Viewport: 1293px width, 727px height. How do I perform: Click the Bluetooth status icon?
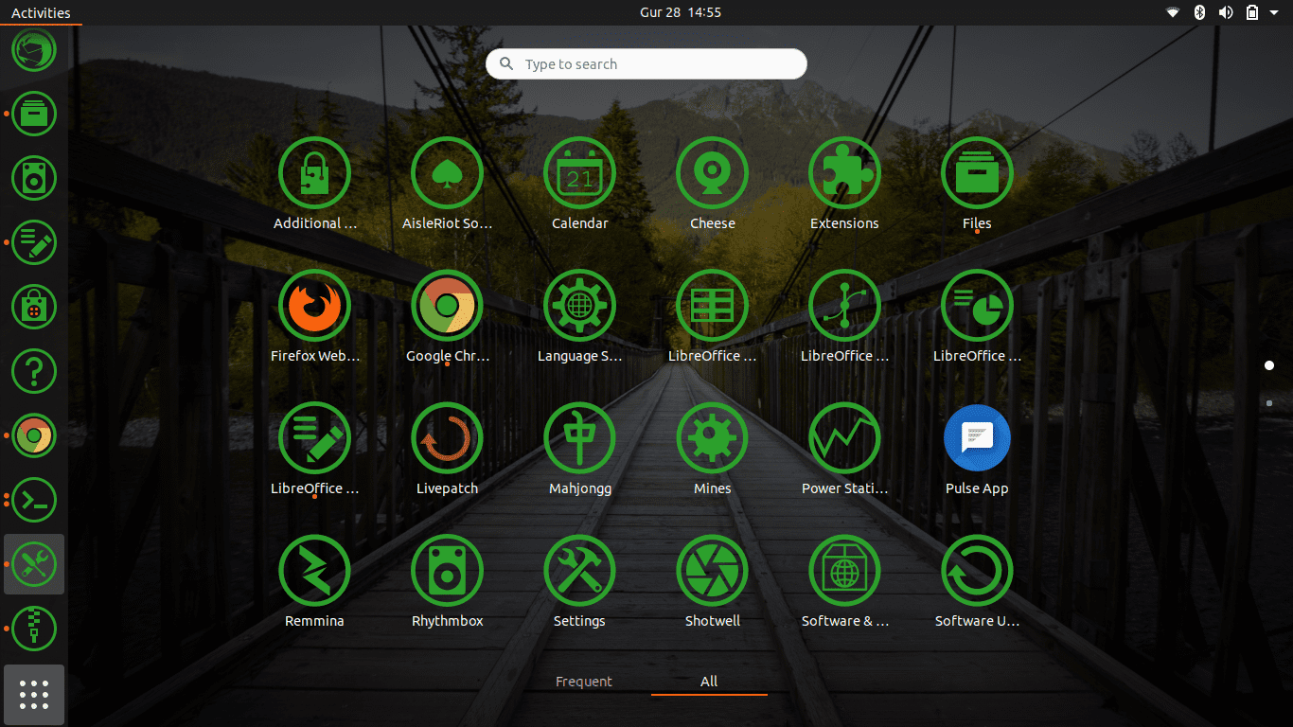point(1198,12)
